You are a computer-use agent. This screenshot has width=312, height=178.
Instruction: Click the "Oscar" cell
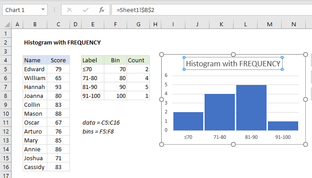tap(35, 122)
